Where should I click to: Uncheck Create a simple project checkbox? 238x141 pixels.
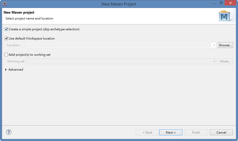pos(6,29)
